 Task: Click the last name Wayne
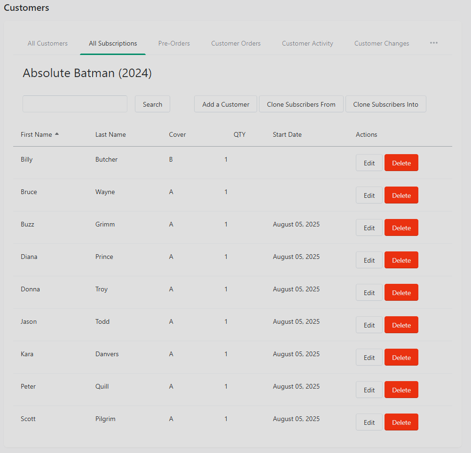pos(105,192)
